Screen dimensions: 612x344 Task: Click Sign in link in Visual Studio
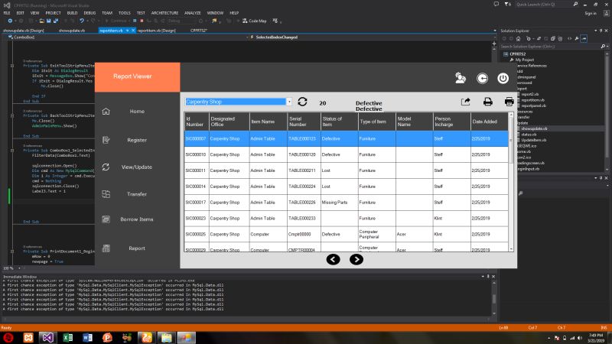[591, 13]
